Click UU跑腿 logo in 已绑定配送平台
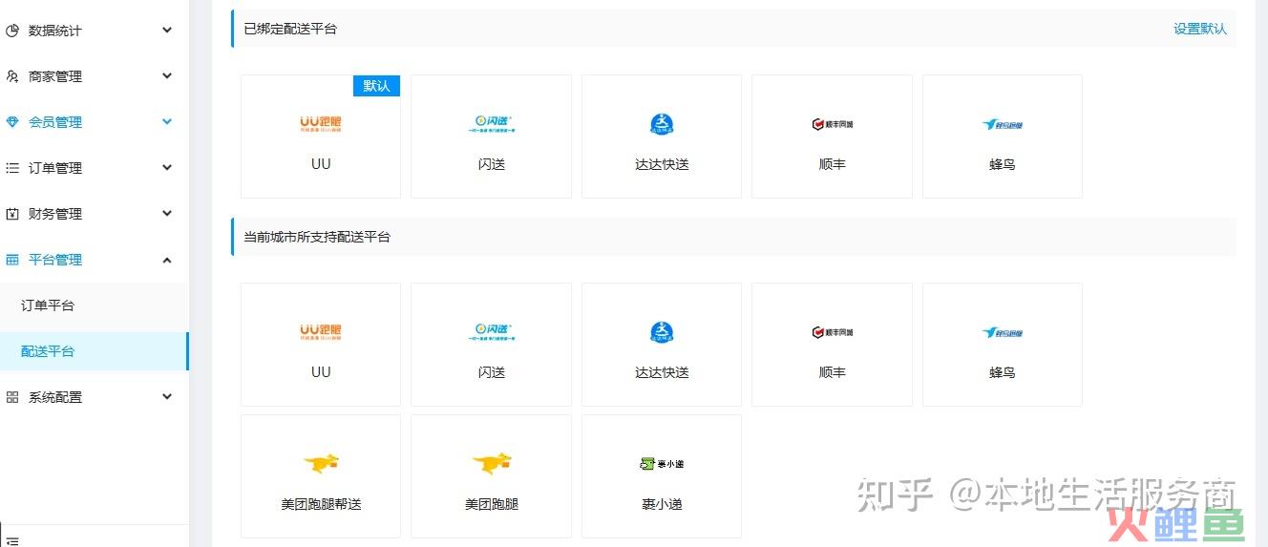The width and height of the screenshot is (1268, 547). [x=321, y=124]
